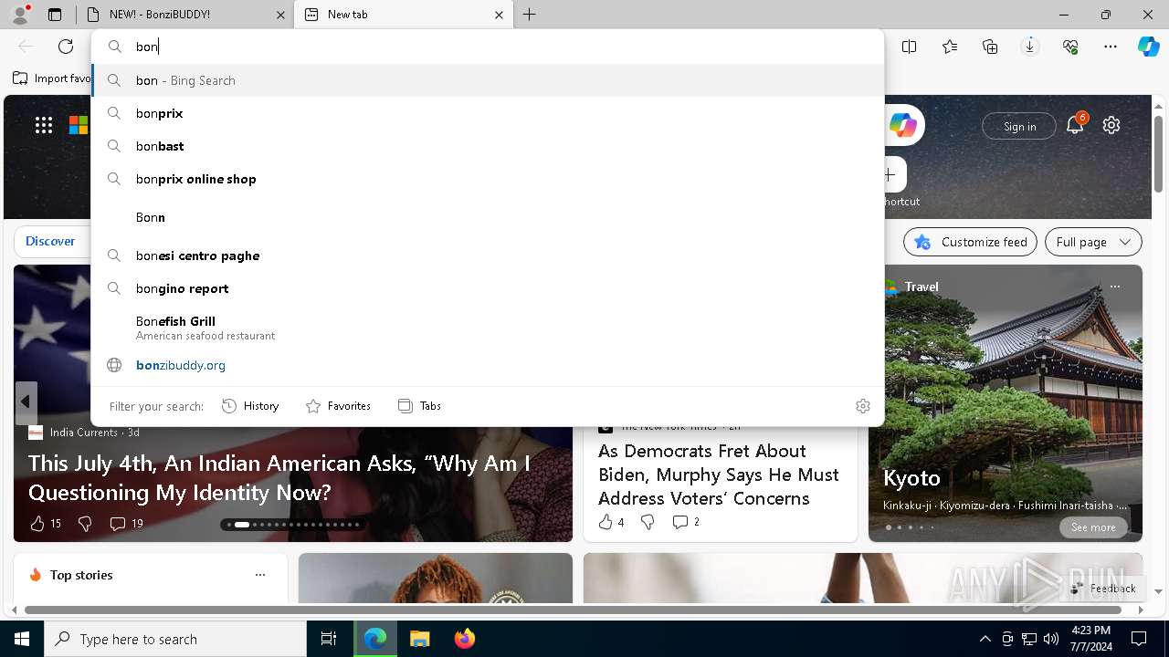Click the Microsoft logo icon
This screenshot has width=1169, height=657.
tap(79, 125)
